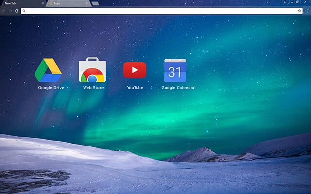Open the Google Drive app icon
The width and height of the screenshot is (311, 194).
(x=48, y=70)
